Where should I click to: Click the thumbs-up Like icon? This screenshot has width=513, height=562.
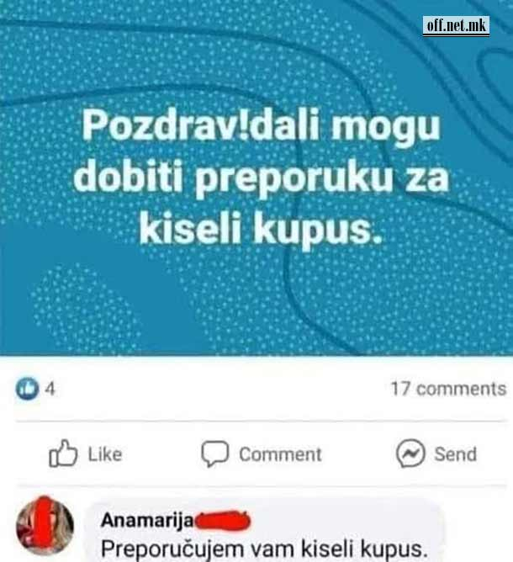63,453
